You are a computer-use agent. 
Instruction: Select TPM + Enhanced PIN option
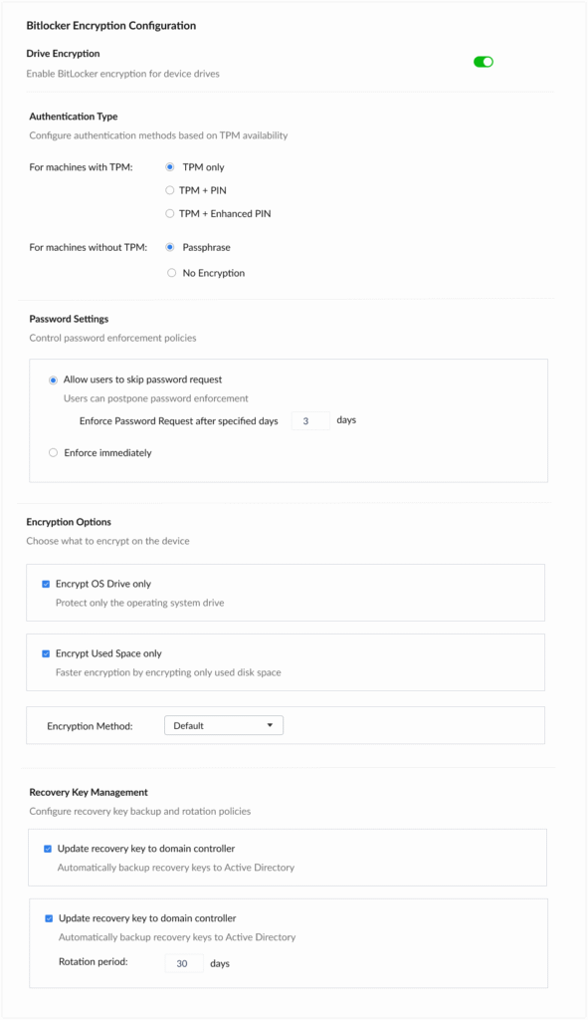(169, 213)
